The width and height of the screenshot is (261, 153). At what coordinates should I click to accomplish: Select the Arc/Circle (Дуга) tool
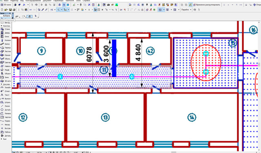(5, 110)
